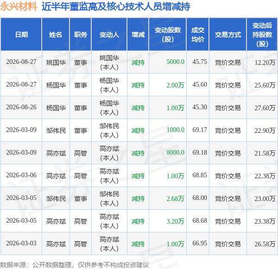The height and width of the screenshot is (269, 278).
Task: Select the 8000.0 share change value
Action: click(175, 153)
